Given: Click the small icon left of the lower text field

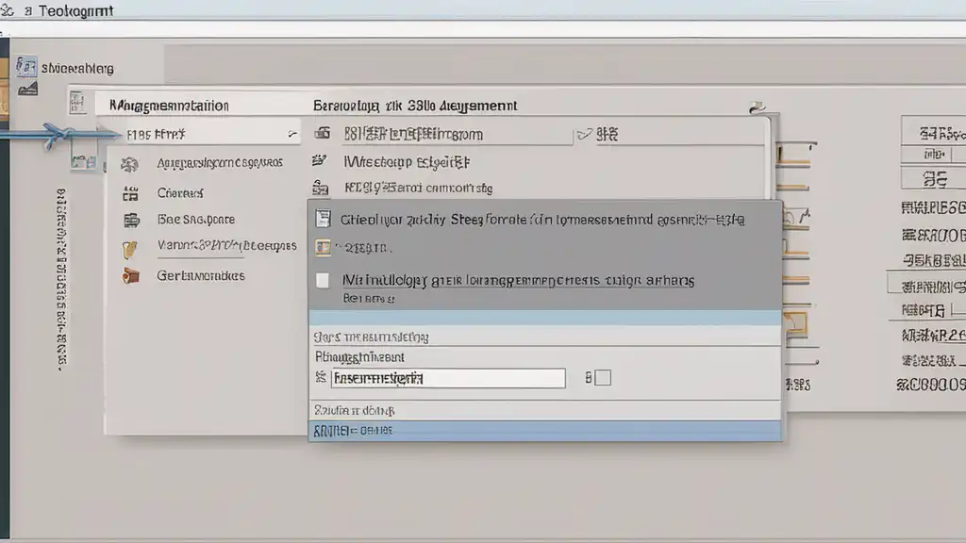Looking at the screenshot, I should point(321,377).
